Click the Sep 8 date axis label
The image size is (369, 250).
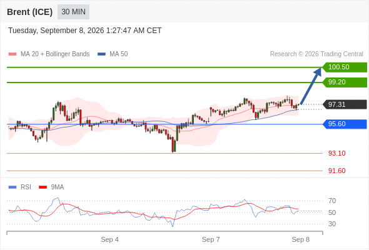pos(301,239)
